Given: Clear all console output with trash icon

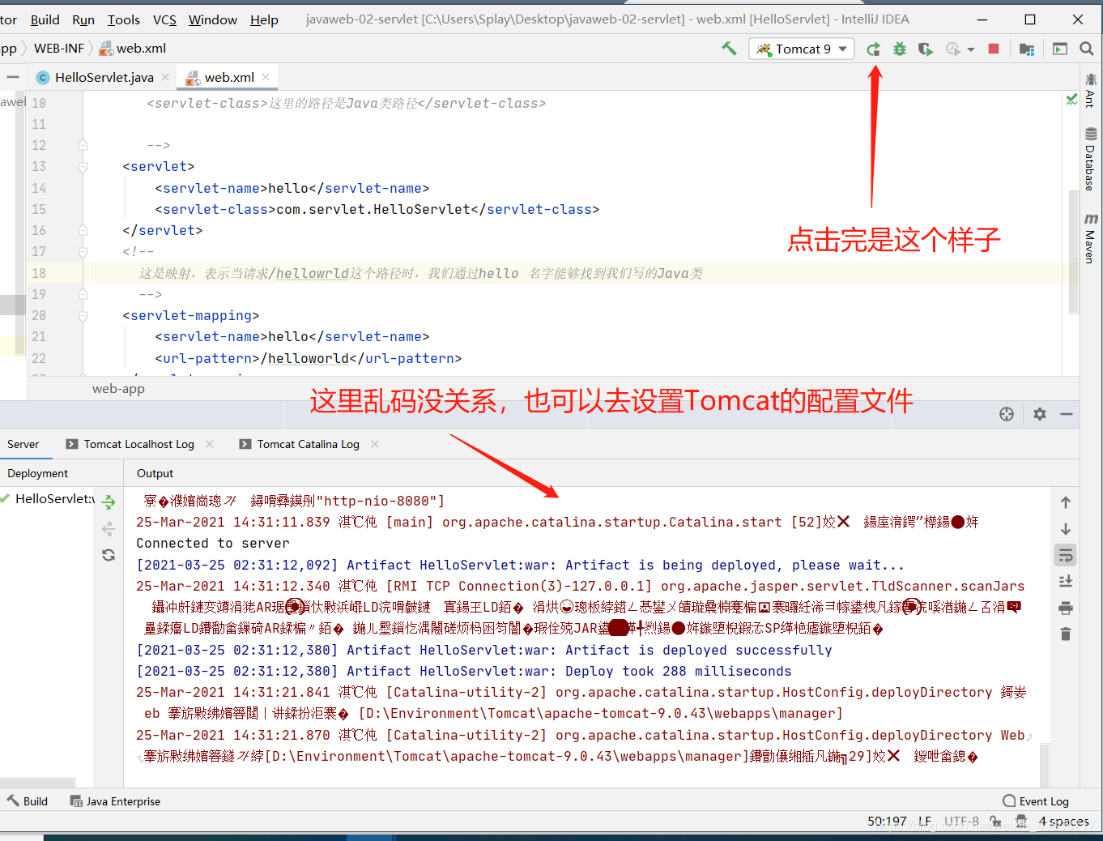Looking at the screenshot, I should pyautogui.click(x=1066, y=634).
